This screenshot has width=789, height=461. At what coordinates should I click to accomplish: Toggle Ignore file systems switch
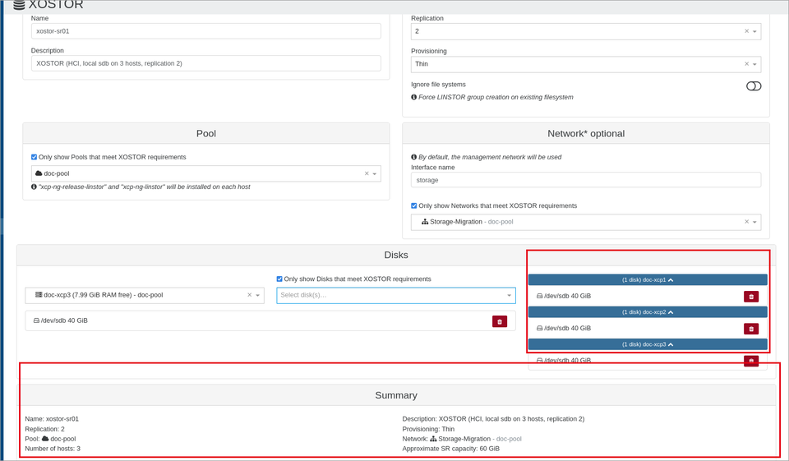tap(754, 86)
